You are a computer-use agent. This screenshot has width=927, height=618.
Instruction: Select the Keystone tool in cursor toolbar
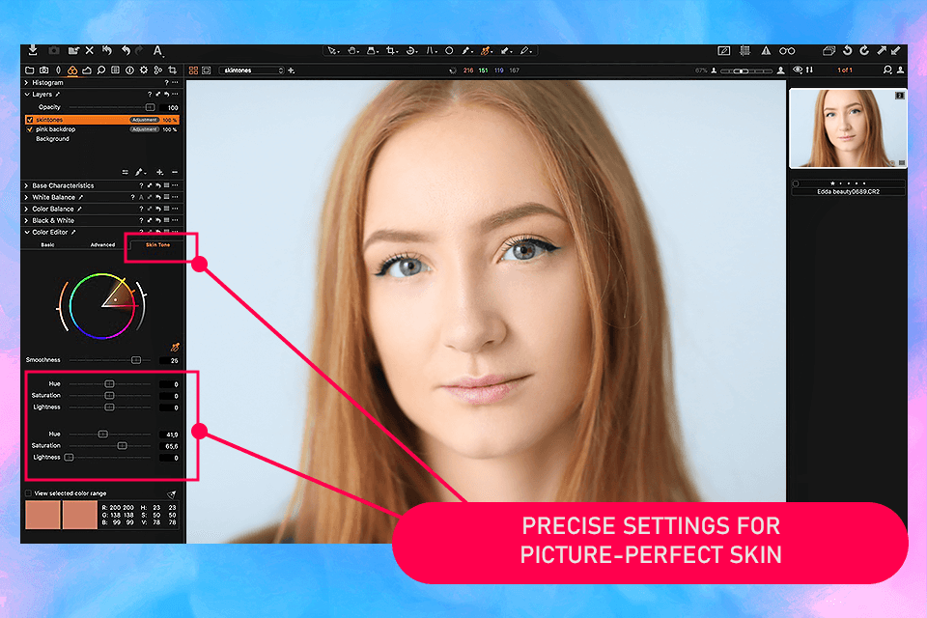431,51
